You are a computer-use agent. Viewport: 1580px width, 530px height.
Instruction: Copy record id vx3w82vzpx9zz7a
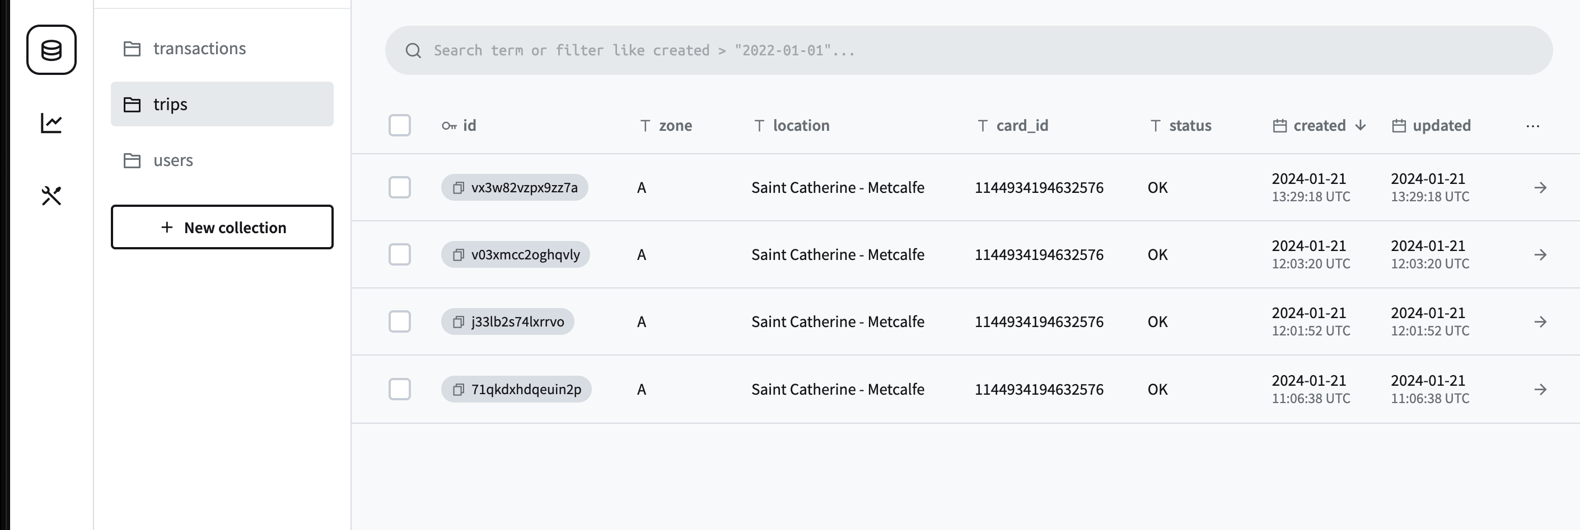coord(458,187)
